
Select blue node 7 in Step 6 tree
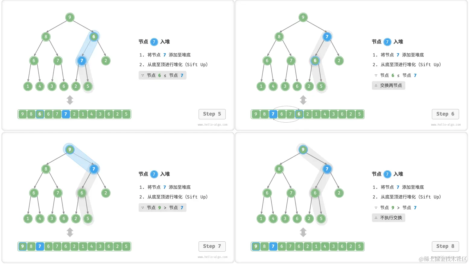pos(327,37)
